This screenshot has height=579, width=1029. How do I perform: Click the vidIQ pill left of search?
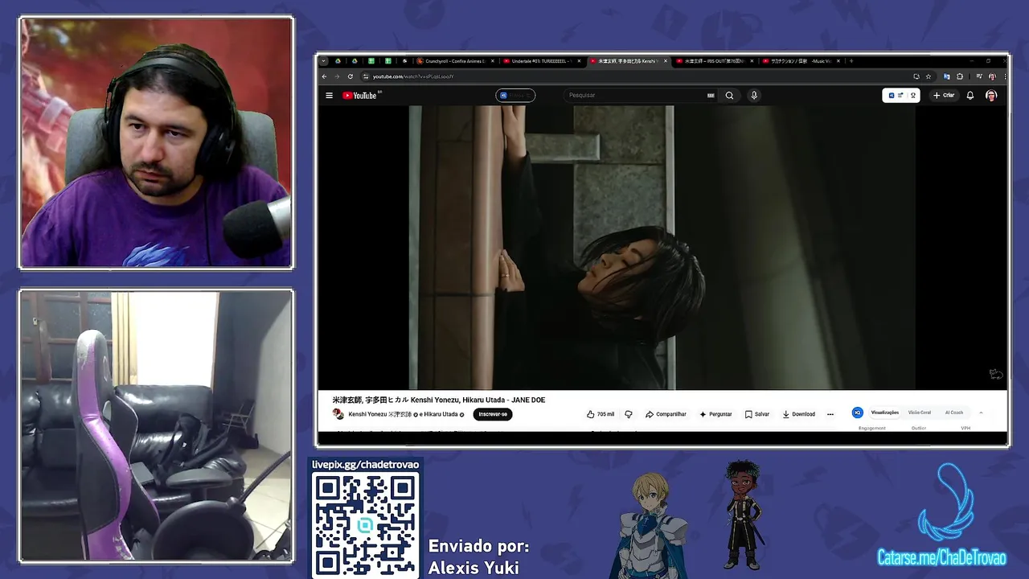(515, 95)
